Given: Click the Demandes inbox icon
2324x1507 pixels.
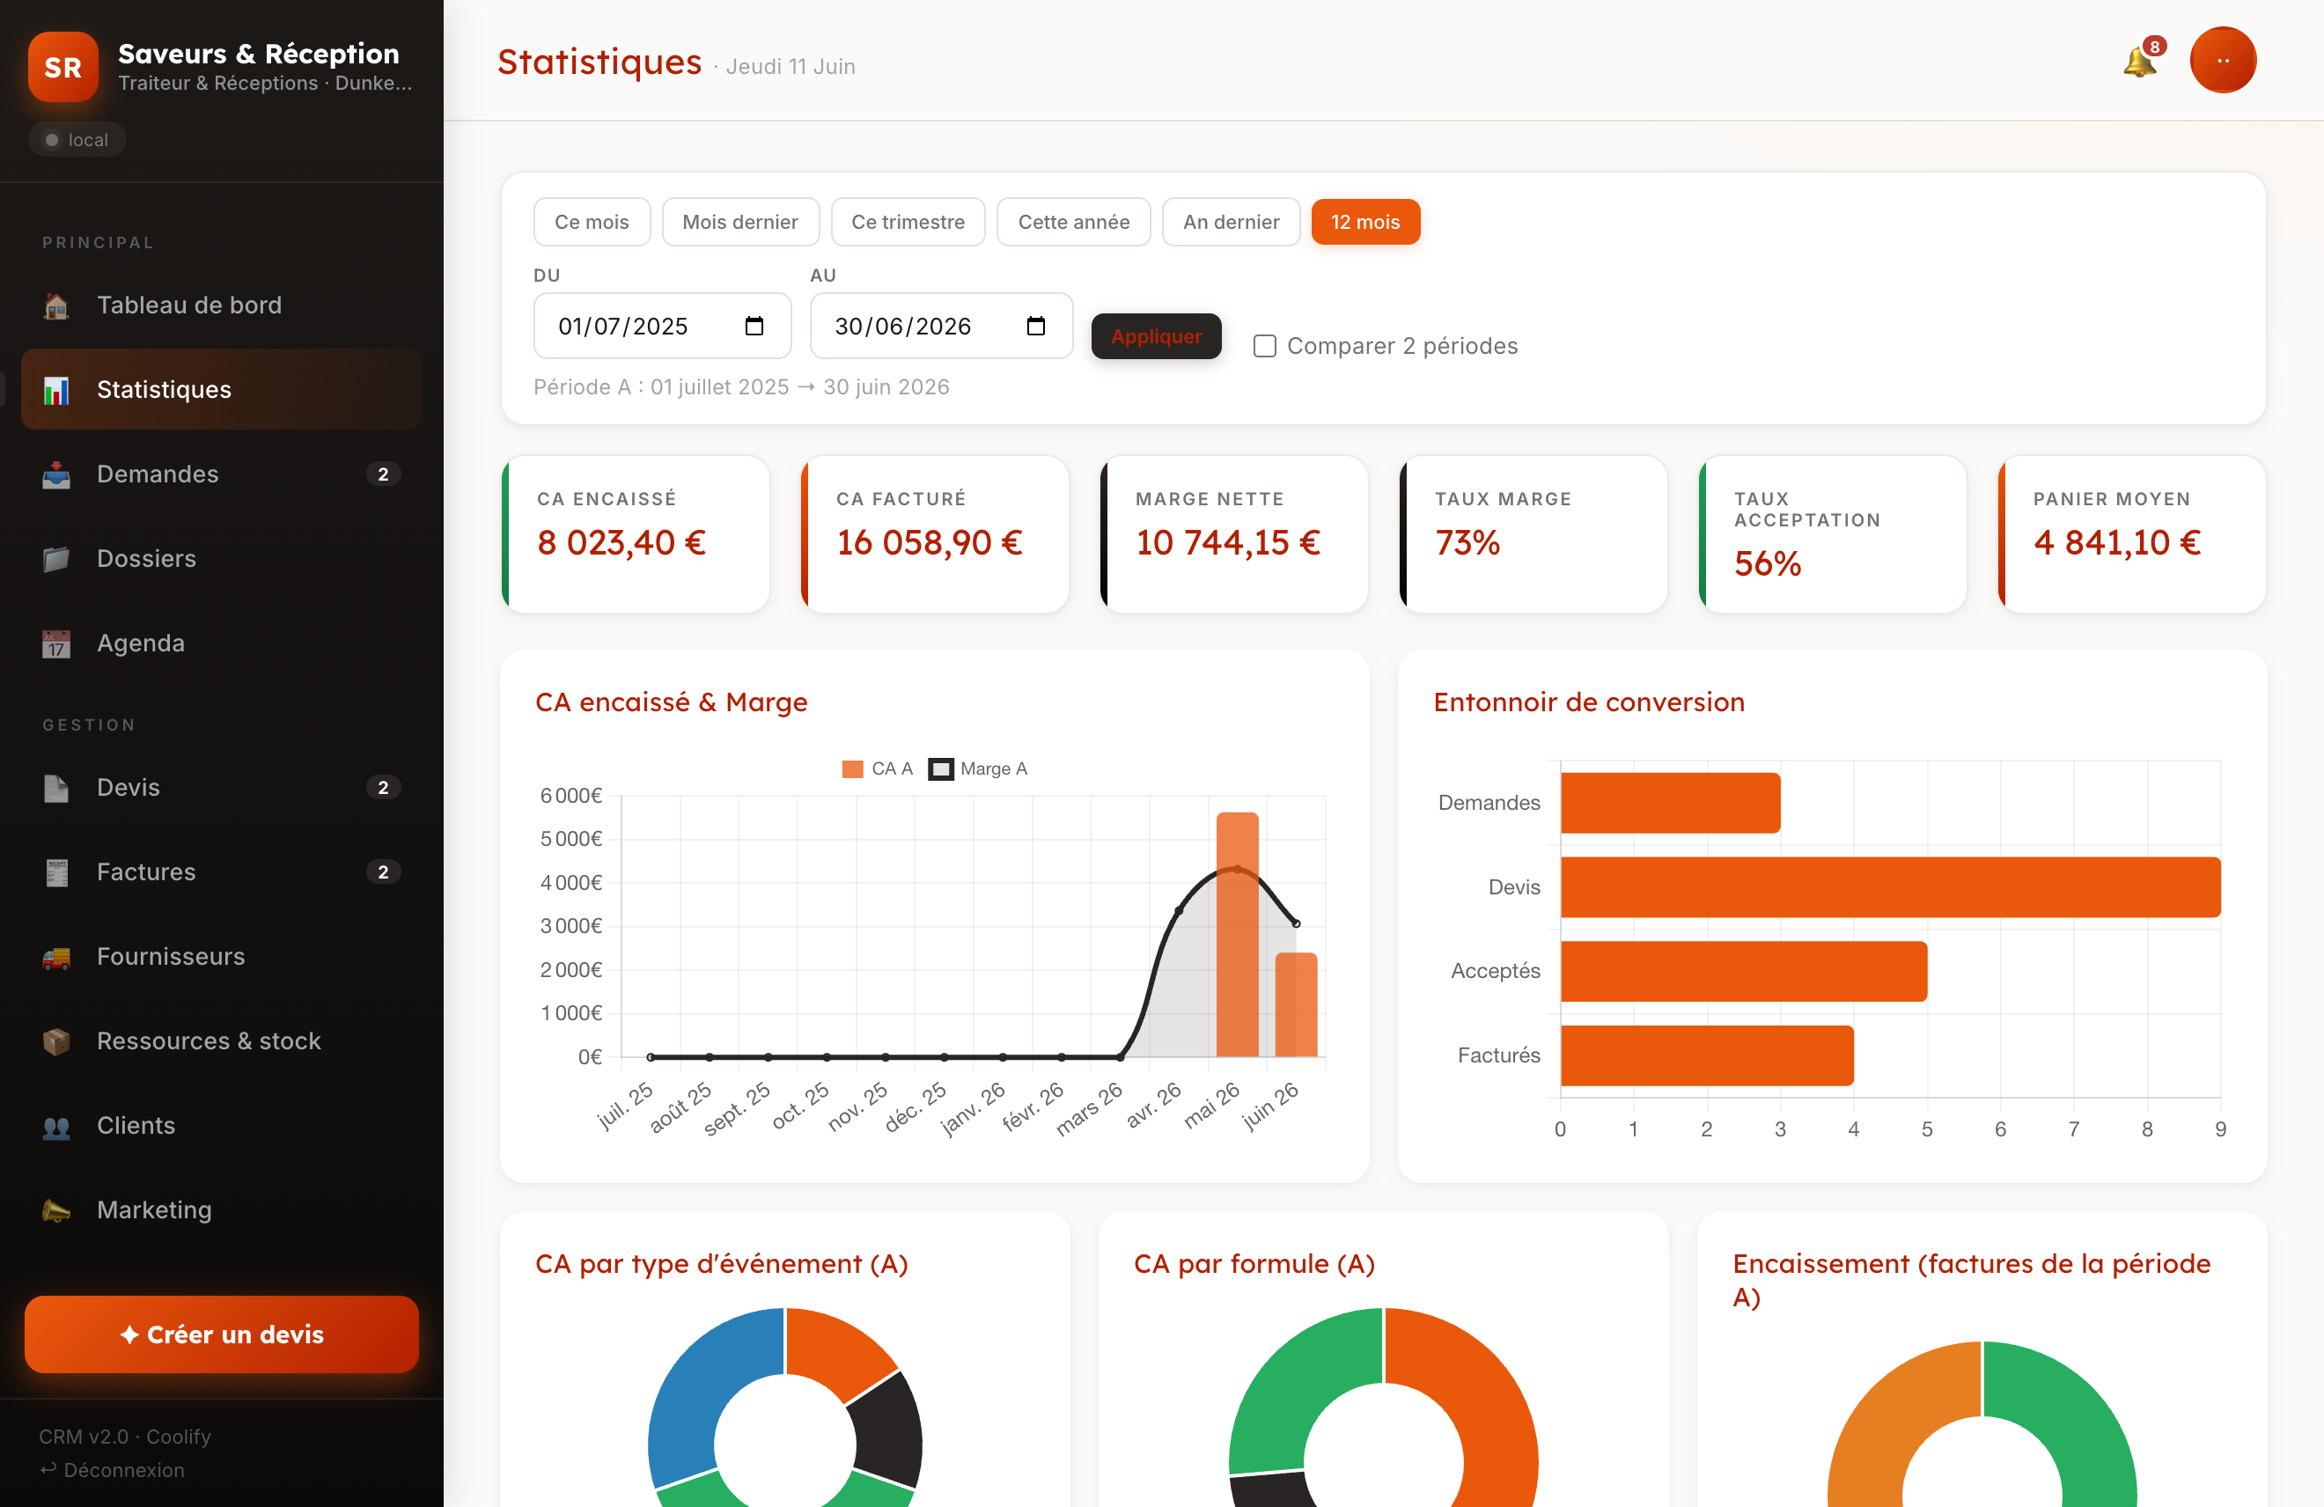Looking at the screenshot, I should click(x=56, y=474).
